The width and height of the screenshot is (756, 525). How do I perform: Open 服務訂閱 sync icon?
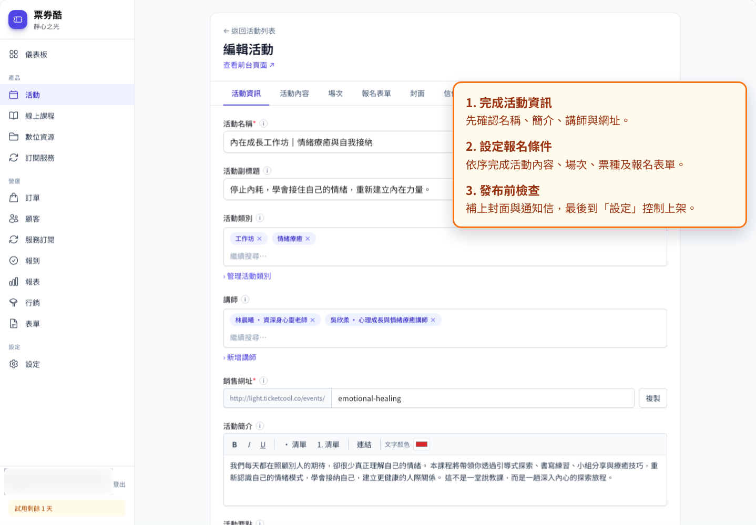point(14,240)
